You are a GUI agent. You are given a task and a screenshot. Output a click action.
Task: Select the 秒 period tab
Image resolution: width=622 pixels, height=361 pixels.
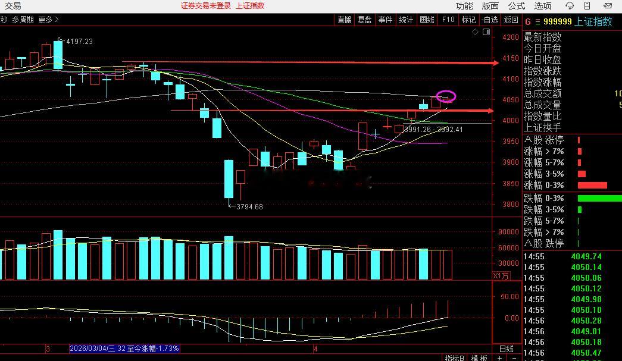click(x=4, y=20)
